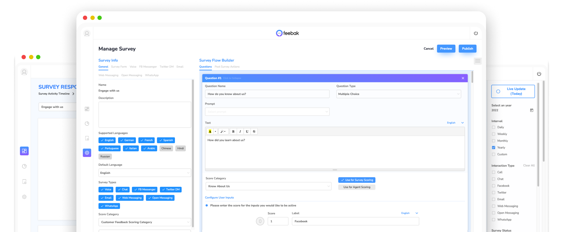Switch to the Survey Form tab
This screenshot has height=232, width=563.
[x=119, y=67]
